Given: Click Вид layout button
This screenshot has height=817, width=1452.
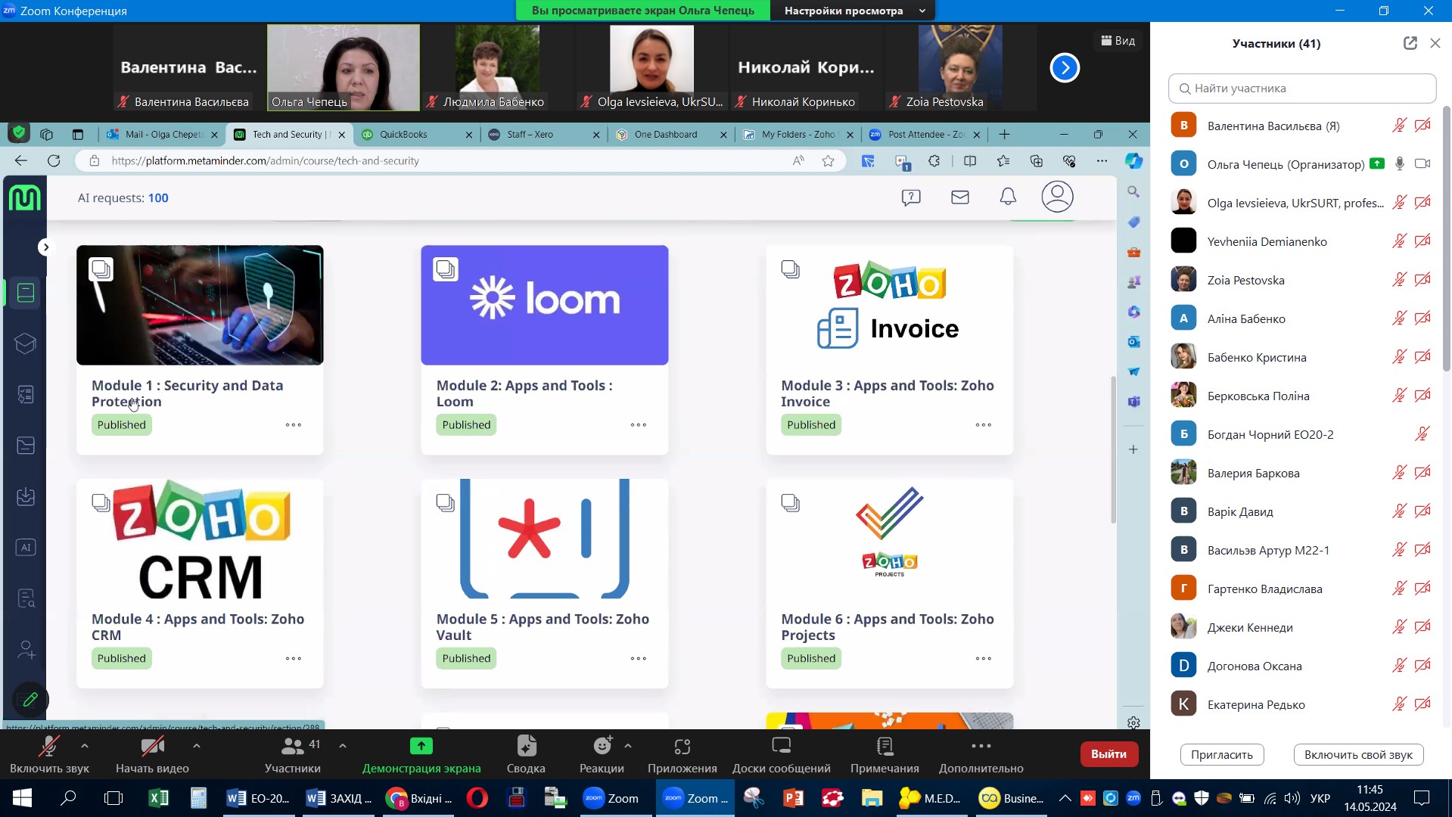Looking at the screenshot, I should pos(1118,41).
